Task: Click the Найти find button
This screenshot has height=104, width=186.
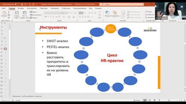Action: [x=149, y=12]
